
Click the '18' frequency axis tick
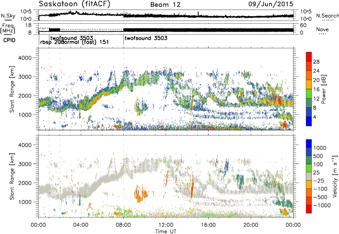click(28, 25)
